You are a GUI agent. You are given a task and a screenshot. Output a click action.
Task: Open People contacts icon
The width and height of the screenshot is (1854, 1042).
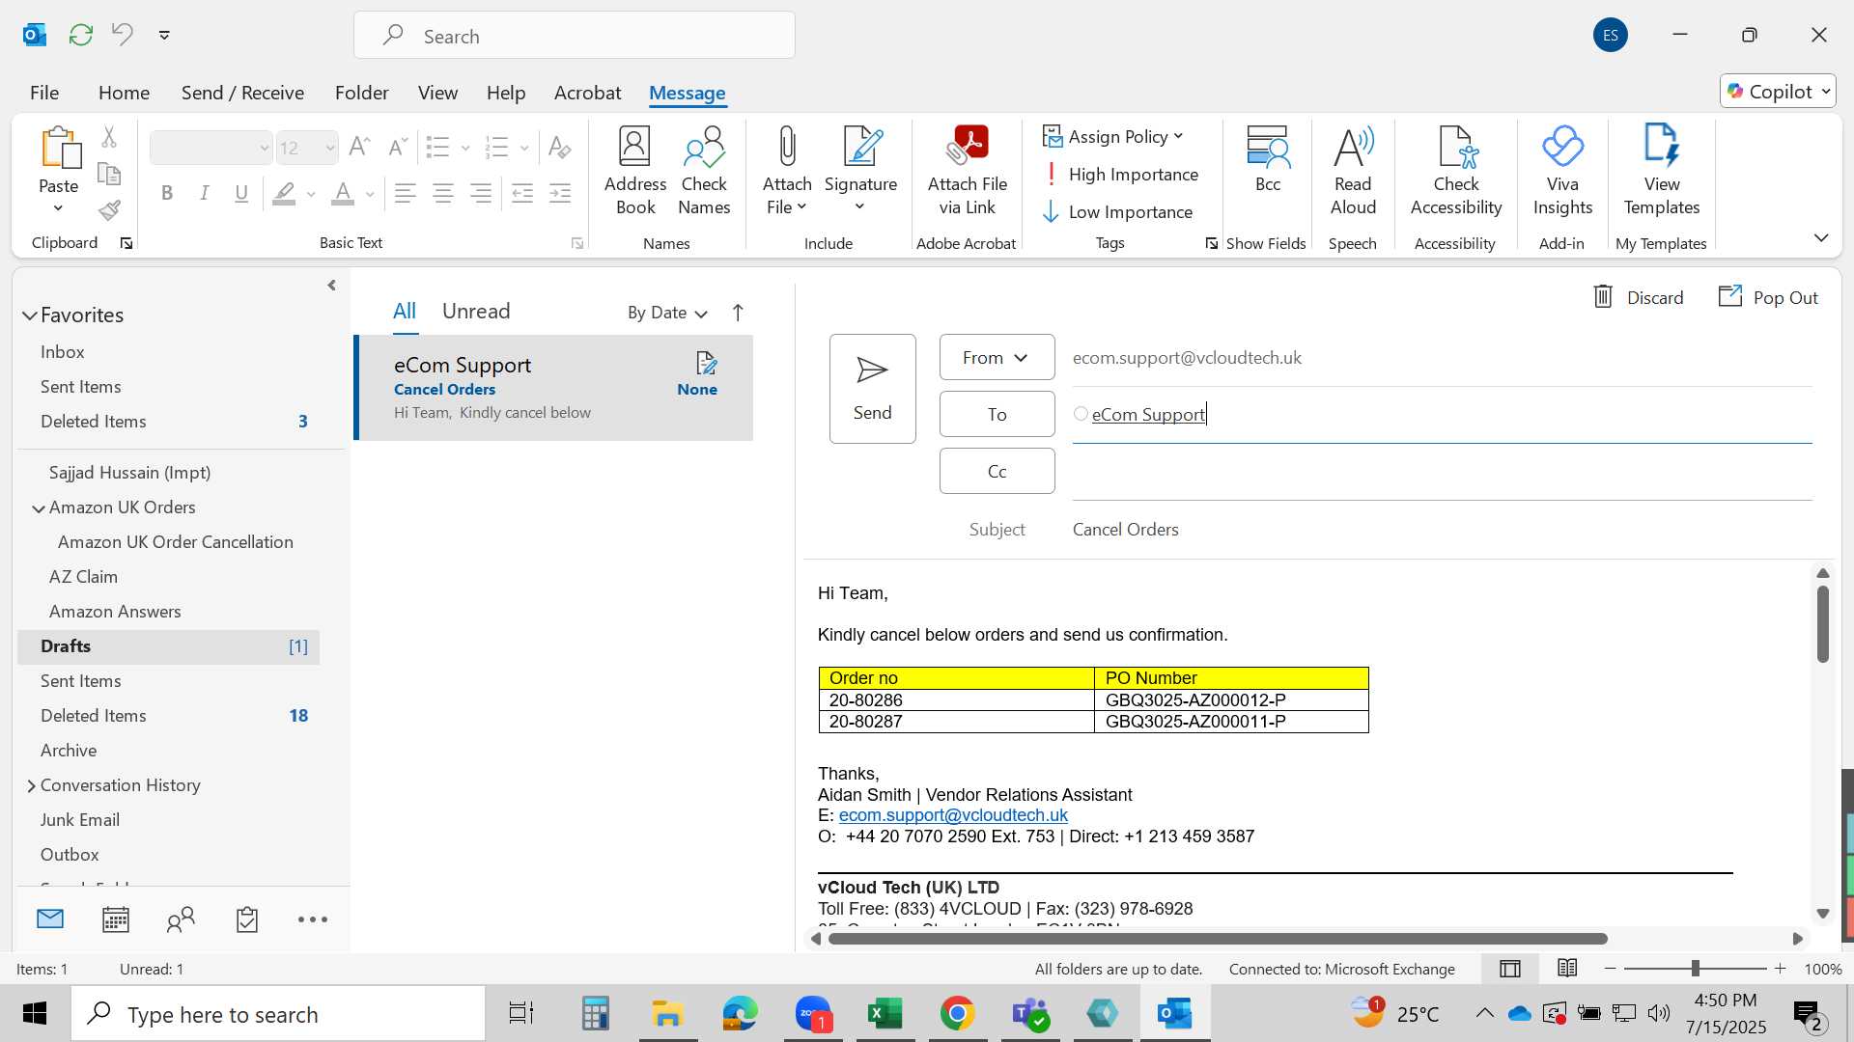181,919
